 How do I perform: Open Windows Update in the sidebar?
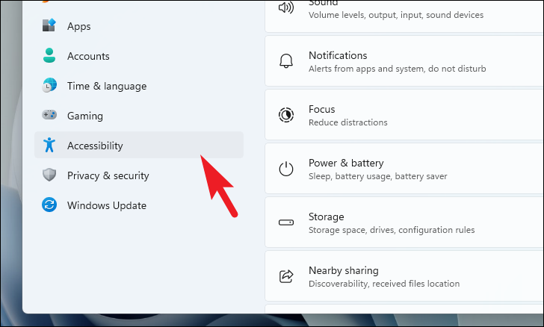139,205
